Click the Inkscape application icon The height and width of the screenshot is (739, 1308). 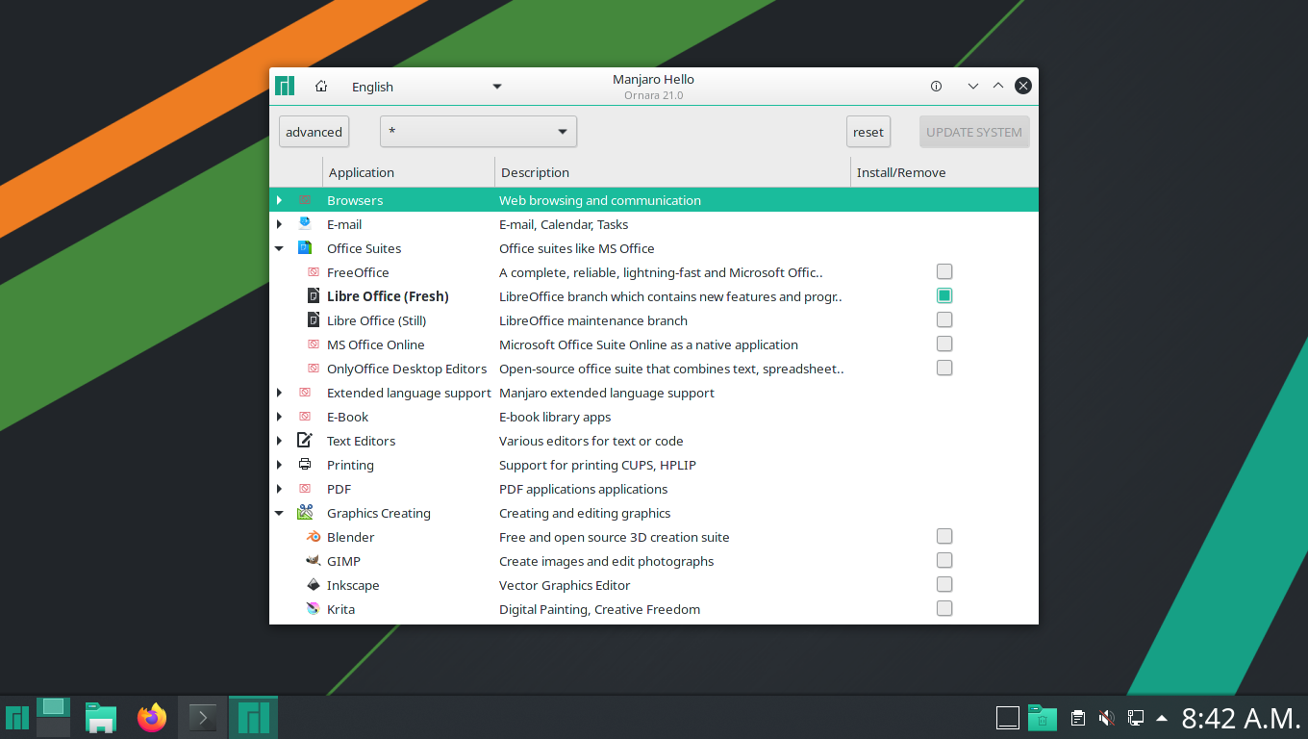coord(313,585)
